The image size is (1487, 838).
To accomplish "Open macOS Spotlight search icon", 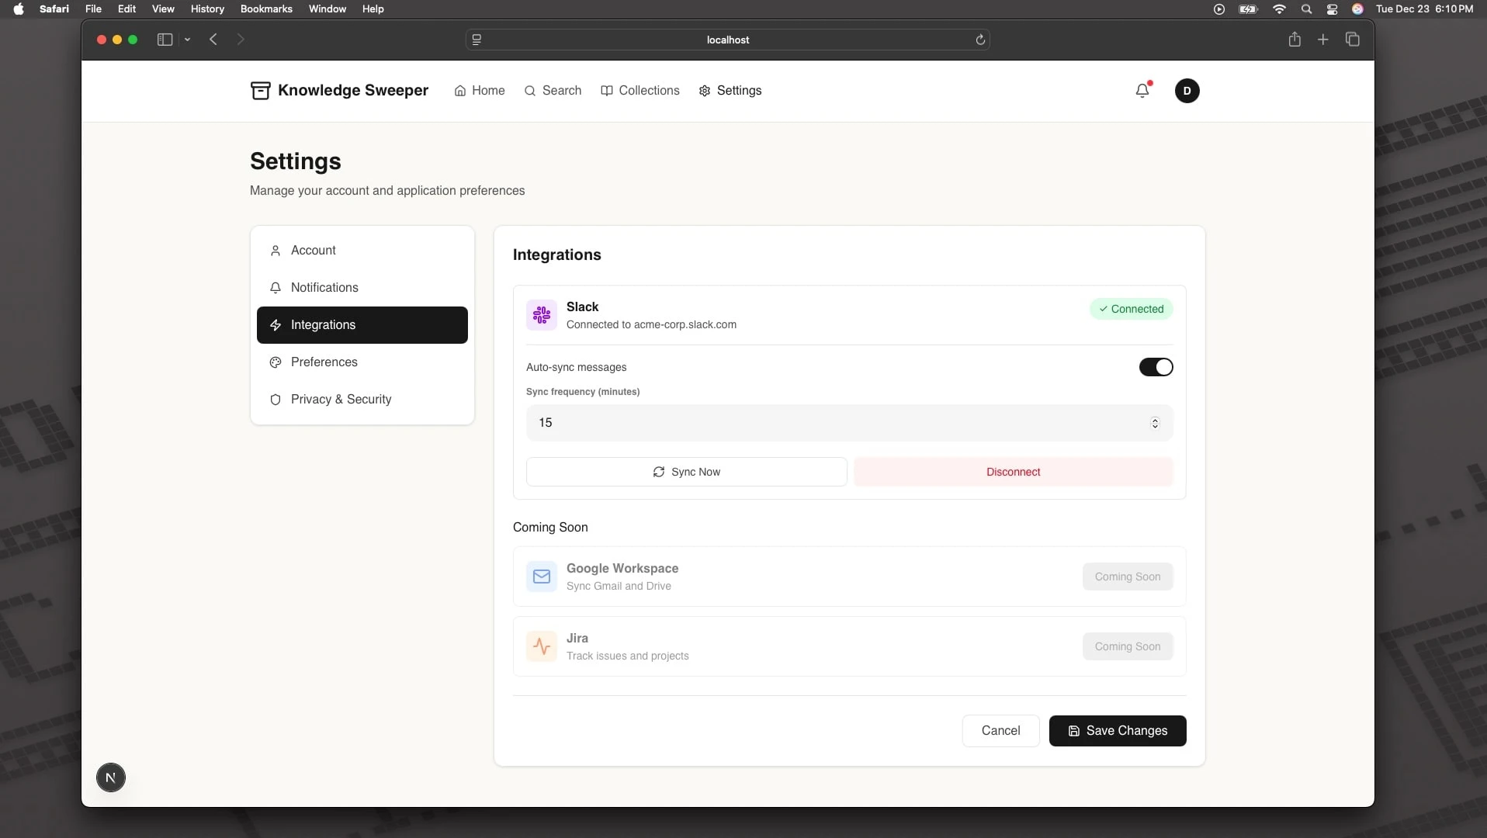I will point(1307,9).
